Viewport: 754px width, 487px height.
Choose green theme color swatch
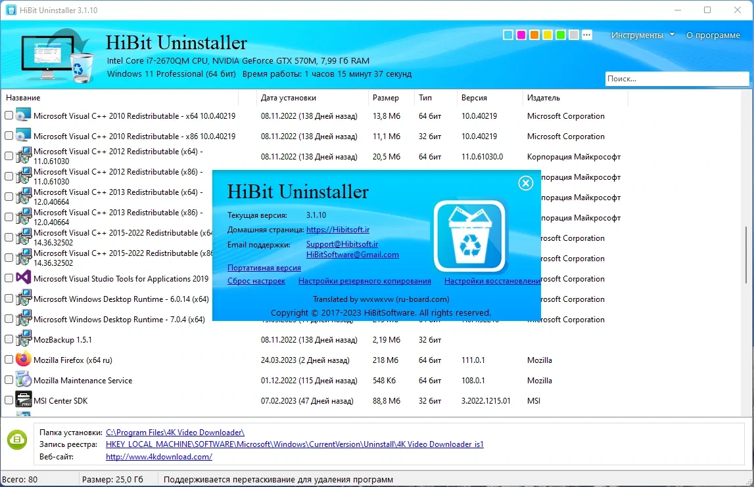click(x=561, y=35)
